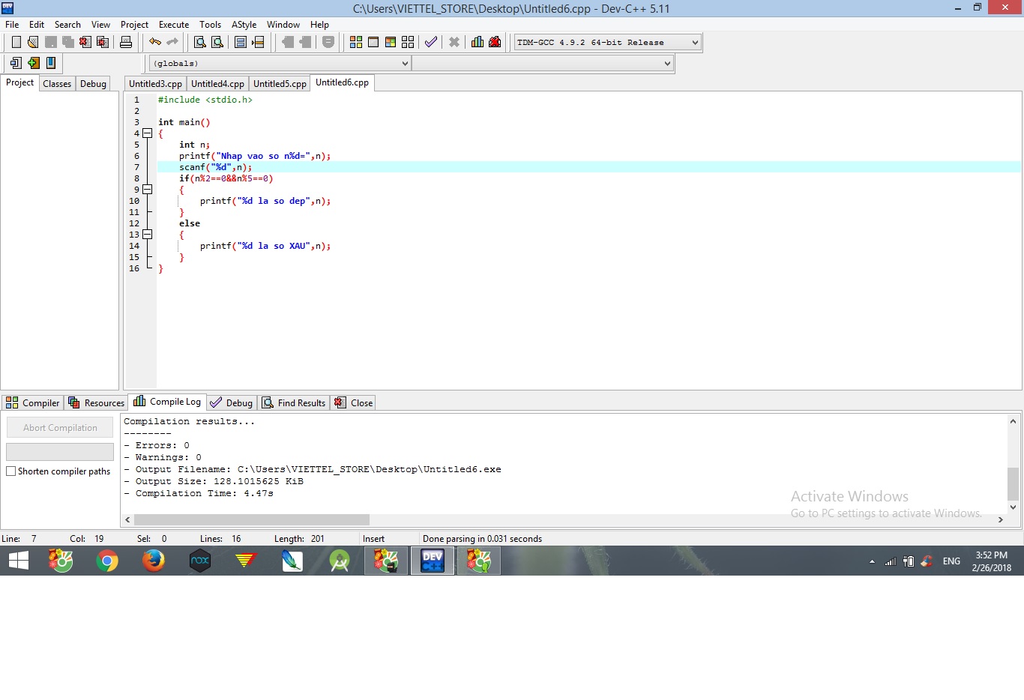1024x700 pixels.
Task: Switch to the Classes panel tab
Action: [x=57, y=84]
